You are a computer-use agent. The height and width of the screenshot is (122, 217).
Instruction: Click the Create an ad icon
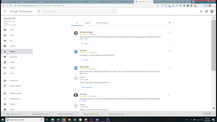pos(5,81)
